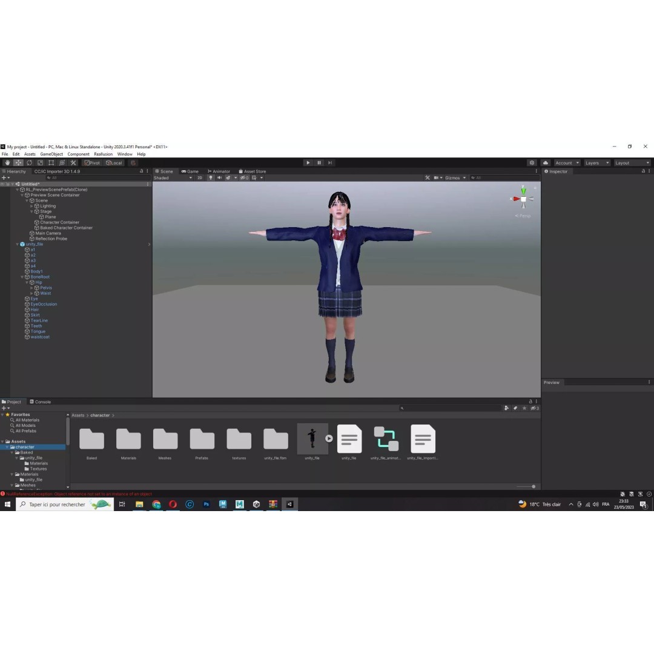Select the unity_file model thumbnail
Viewport: 654px width, 654px height.
(x=312, y=439)
